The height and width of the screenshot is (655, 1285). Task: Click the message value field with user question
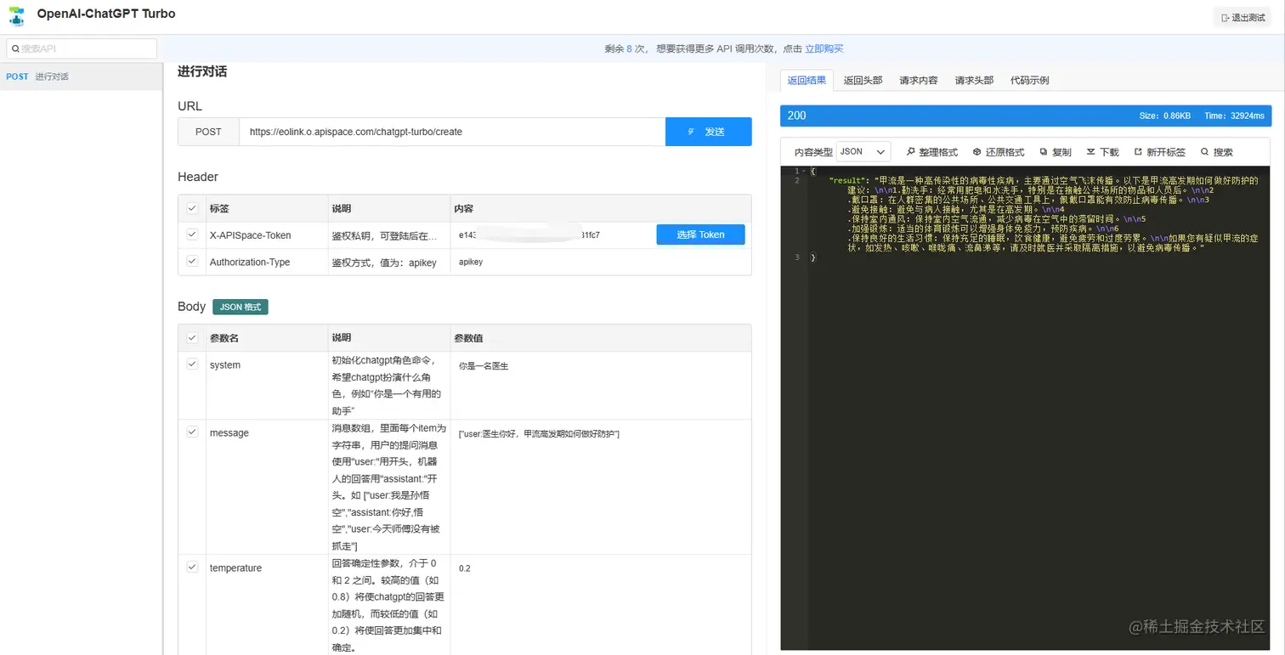(x=539, y=434)
